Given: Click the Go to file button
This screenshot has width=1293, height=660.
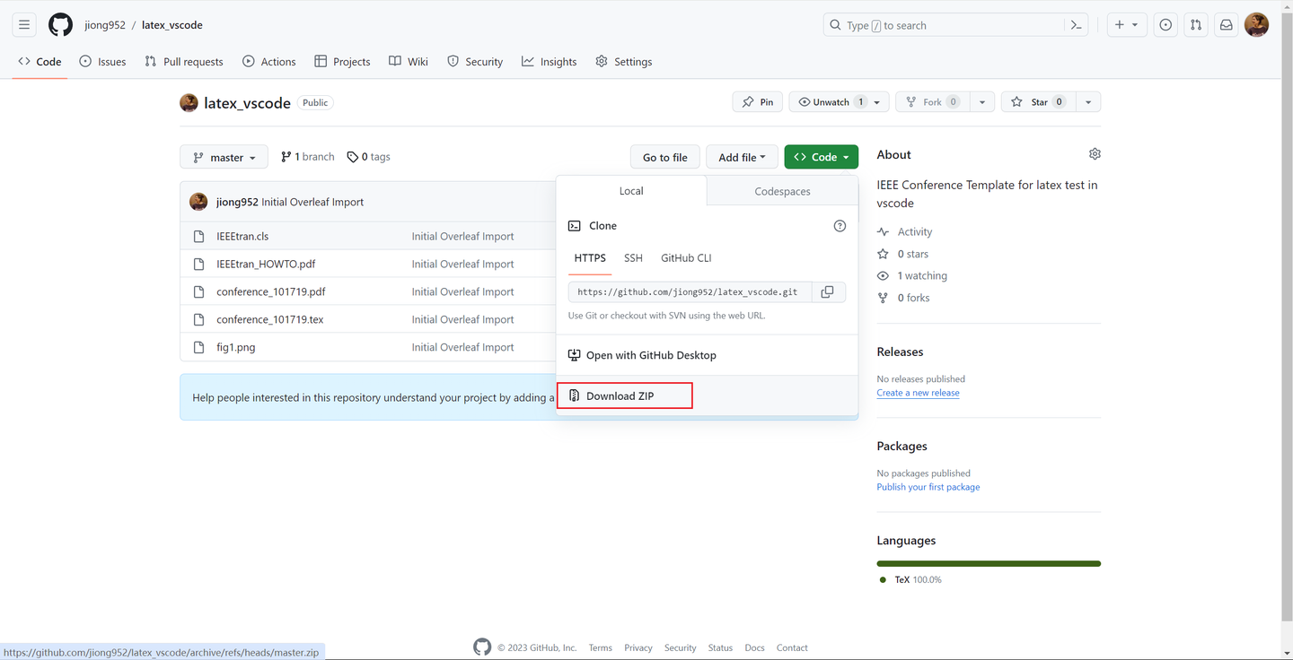Looking at the screenshot, I should pos(664,156).
